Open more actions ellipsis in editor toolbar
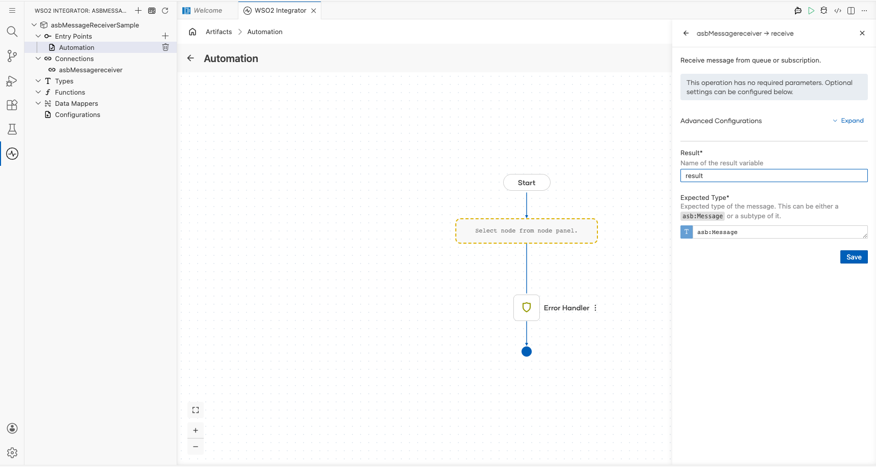876x467 pixels. (x=864, y=10)
